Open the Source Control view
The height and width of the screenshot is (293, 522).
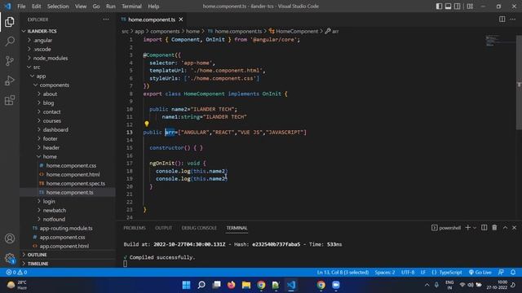click(x=10, y=61)
